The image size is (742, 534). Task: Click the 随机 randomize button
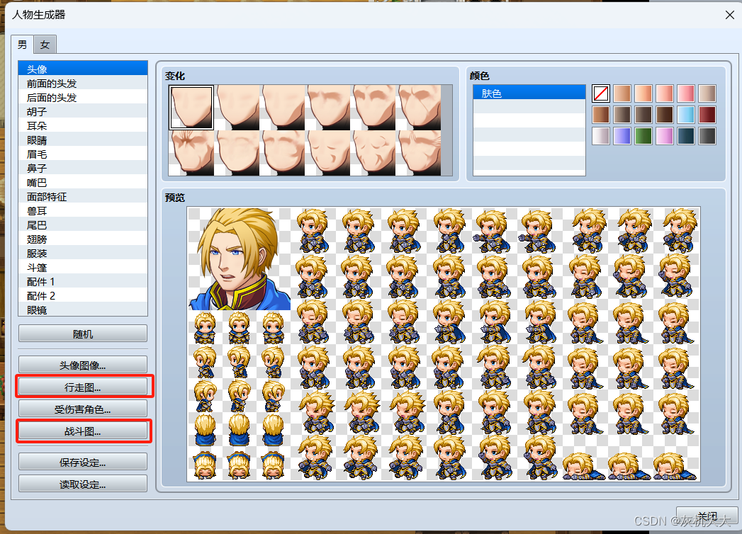pyautogui.click(x=83, y=334)
